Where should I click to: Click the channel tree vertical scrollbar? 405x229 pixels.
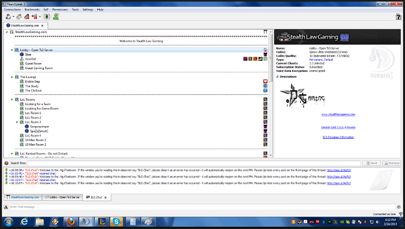pyautogui.click(x=271, y=94)
